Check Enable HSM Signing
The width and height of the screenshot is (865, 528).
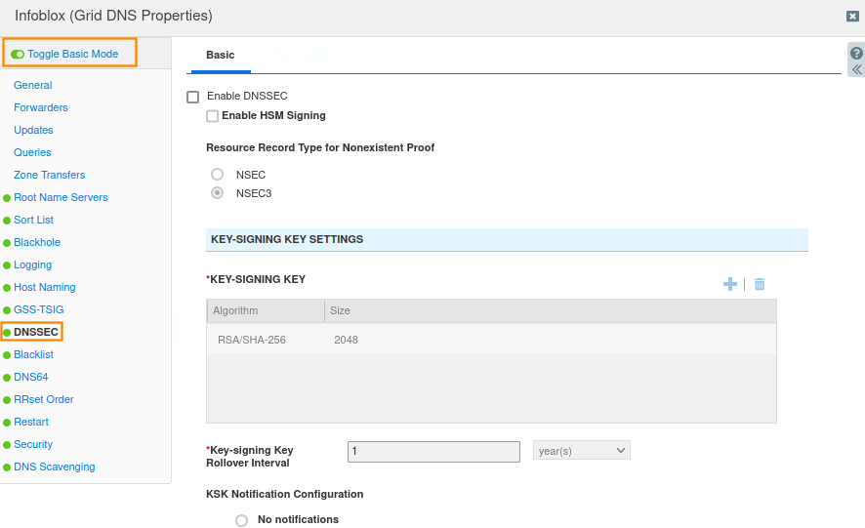click(212, 116)
